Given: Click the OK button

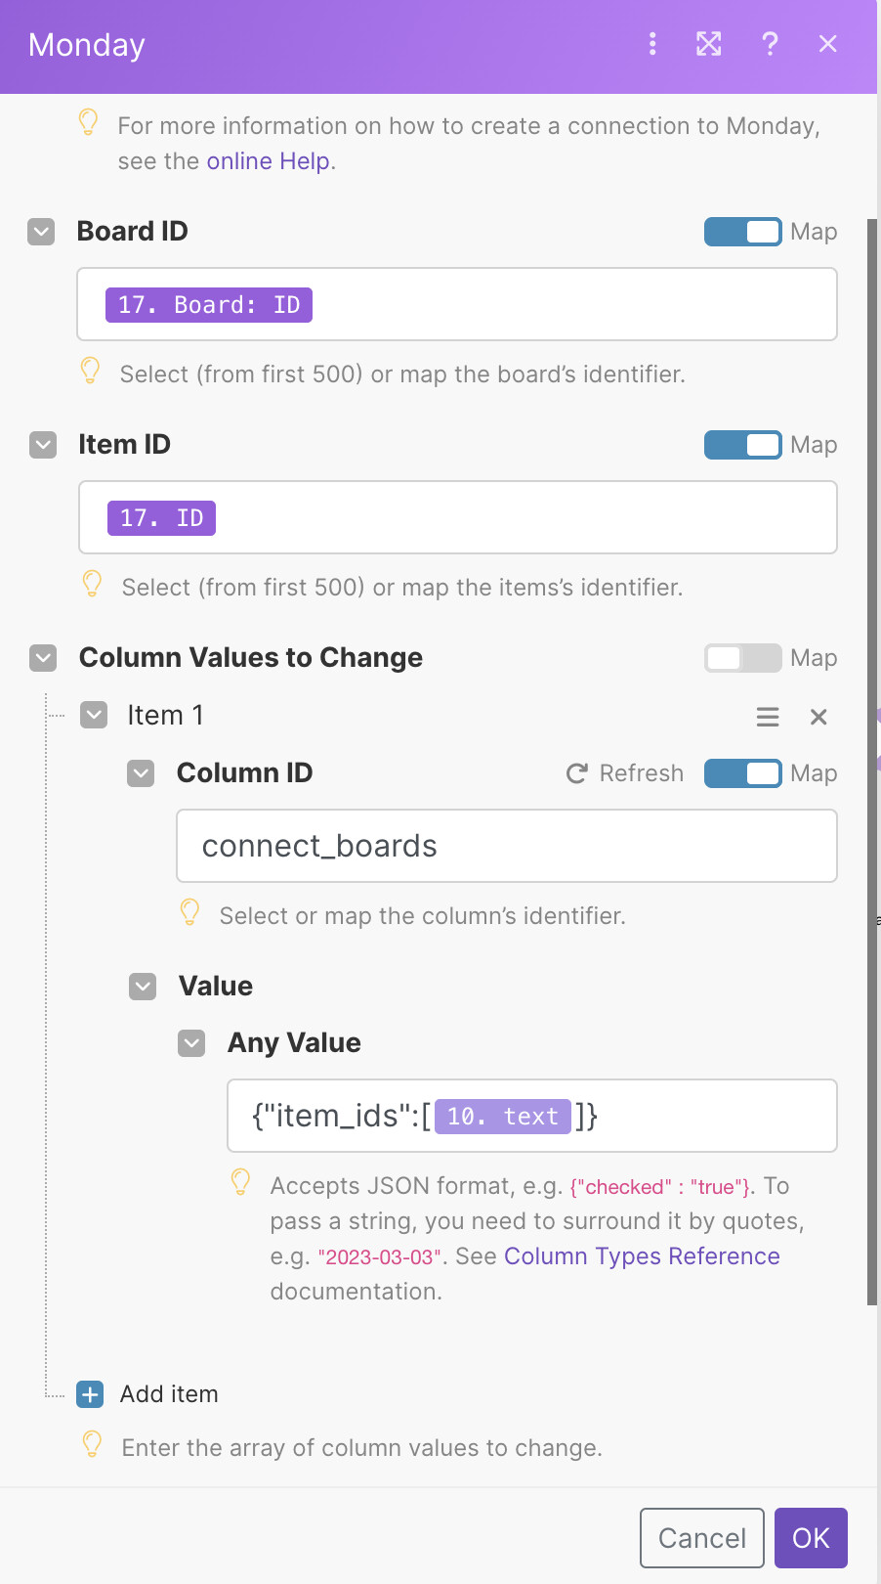Looking at the screenshot, I should point(811,1538).
